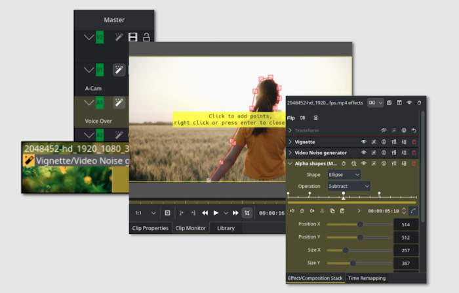Viewport: 459px width, 293px height.
Task: Move Video Noise generator effect up
Action: click(x=394, y=153)
